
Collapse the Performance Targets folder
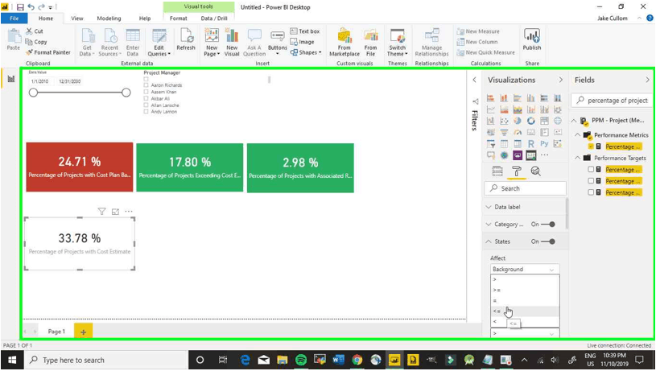coord(577,158)
